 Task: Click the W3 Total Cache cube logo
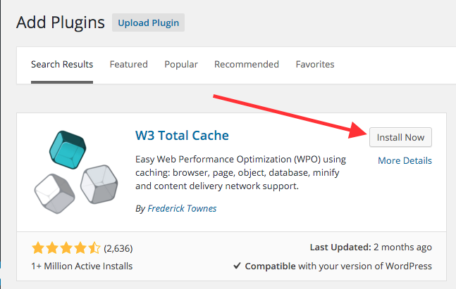pyautogui.click(x=76, y=172)
